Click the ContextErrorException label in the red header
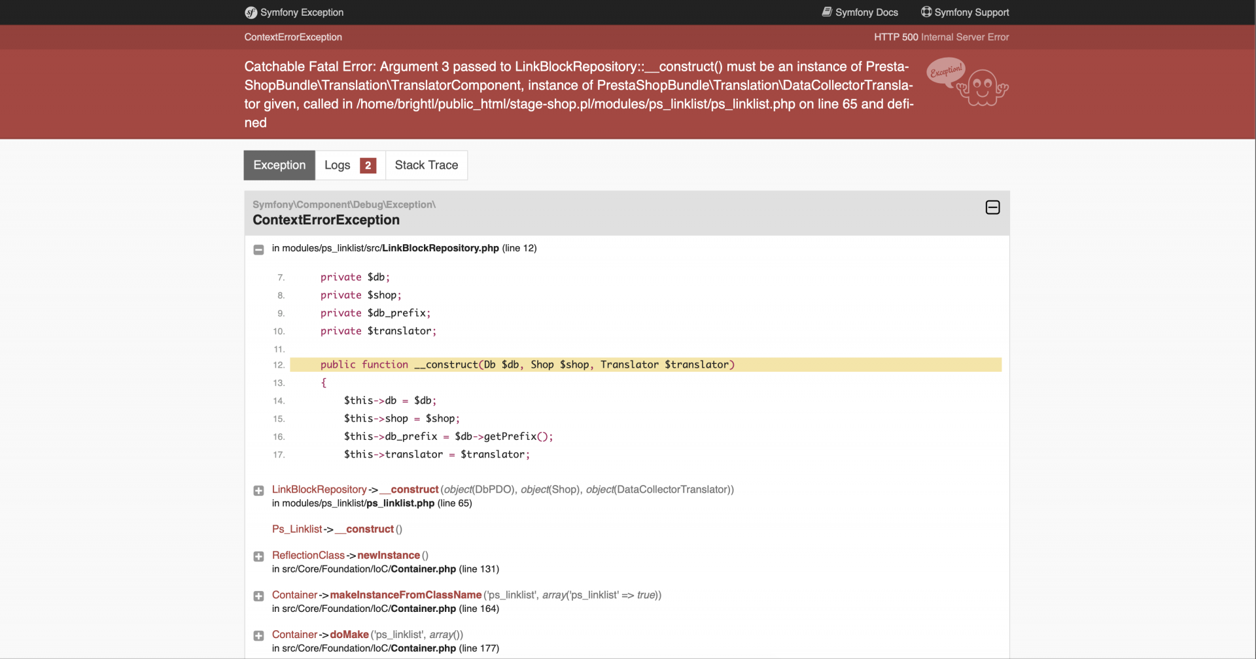The image size is (1256, 659). (293, 37)
